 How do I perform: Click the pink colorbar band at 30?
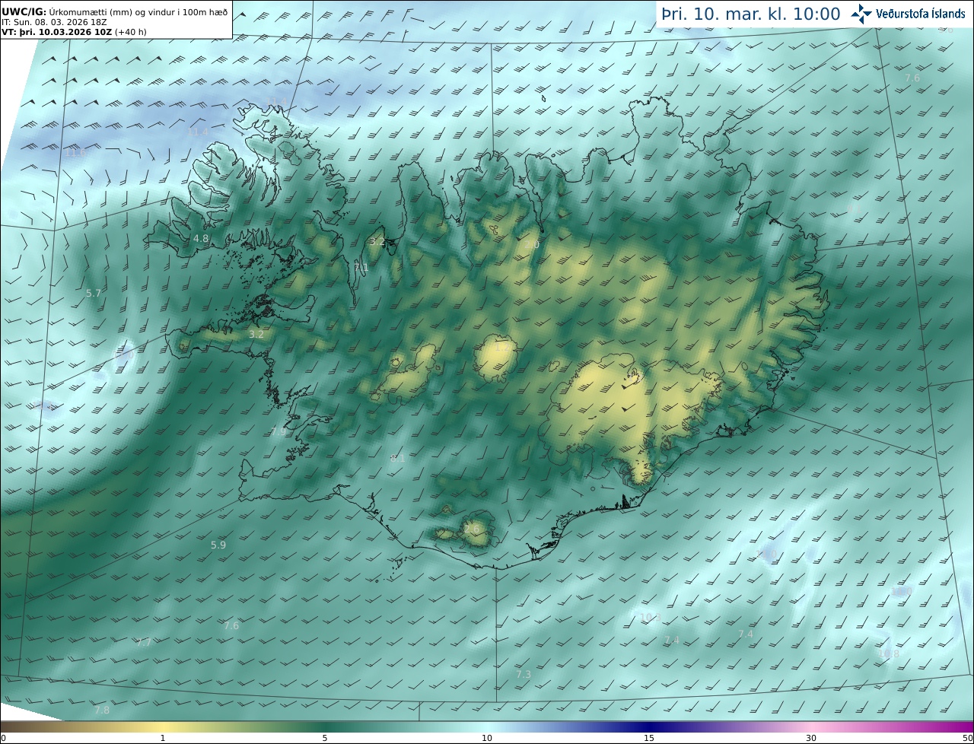coord(811,727)
